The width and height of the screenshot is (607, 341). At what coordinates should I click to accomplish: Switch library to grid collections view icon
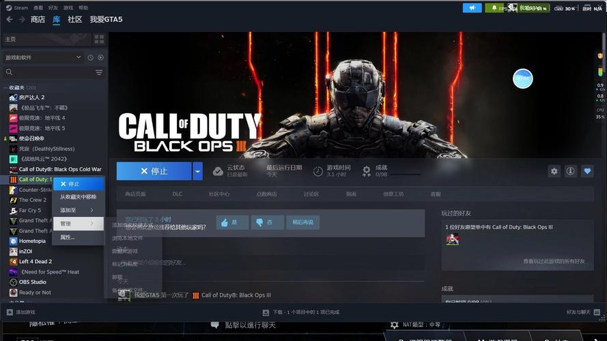click(99, 39)
